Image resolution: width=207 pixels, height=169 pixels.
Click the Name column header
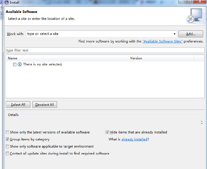click(x=67, y=58)
